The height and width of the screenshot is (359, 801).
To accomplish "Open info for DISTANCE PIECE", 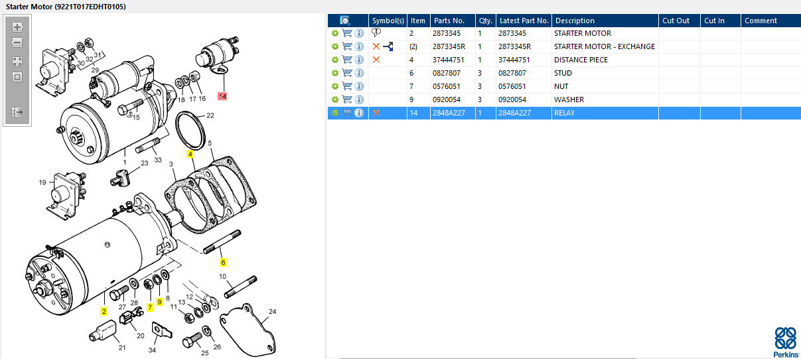I will (x=359, y=60).
